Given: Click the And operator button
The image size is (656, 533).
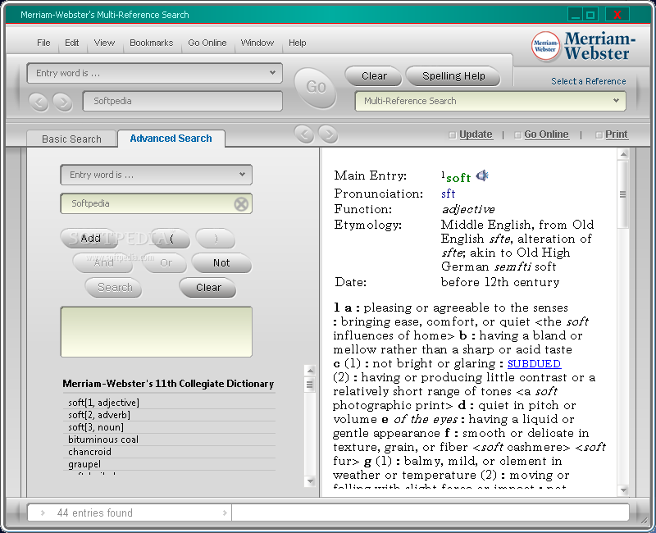Looking at the screenshot, I should pyautogui.click(x=104, y=262).
